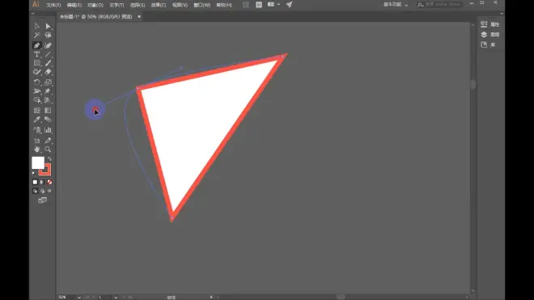534x300 pixels.
Task: Expand the workspace switcher 基本功能 dropdown
Action: coord(396,5)
